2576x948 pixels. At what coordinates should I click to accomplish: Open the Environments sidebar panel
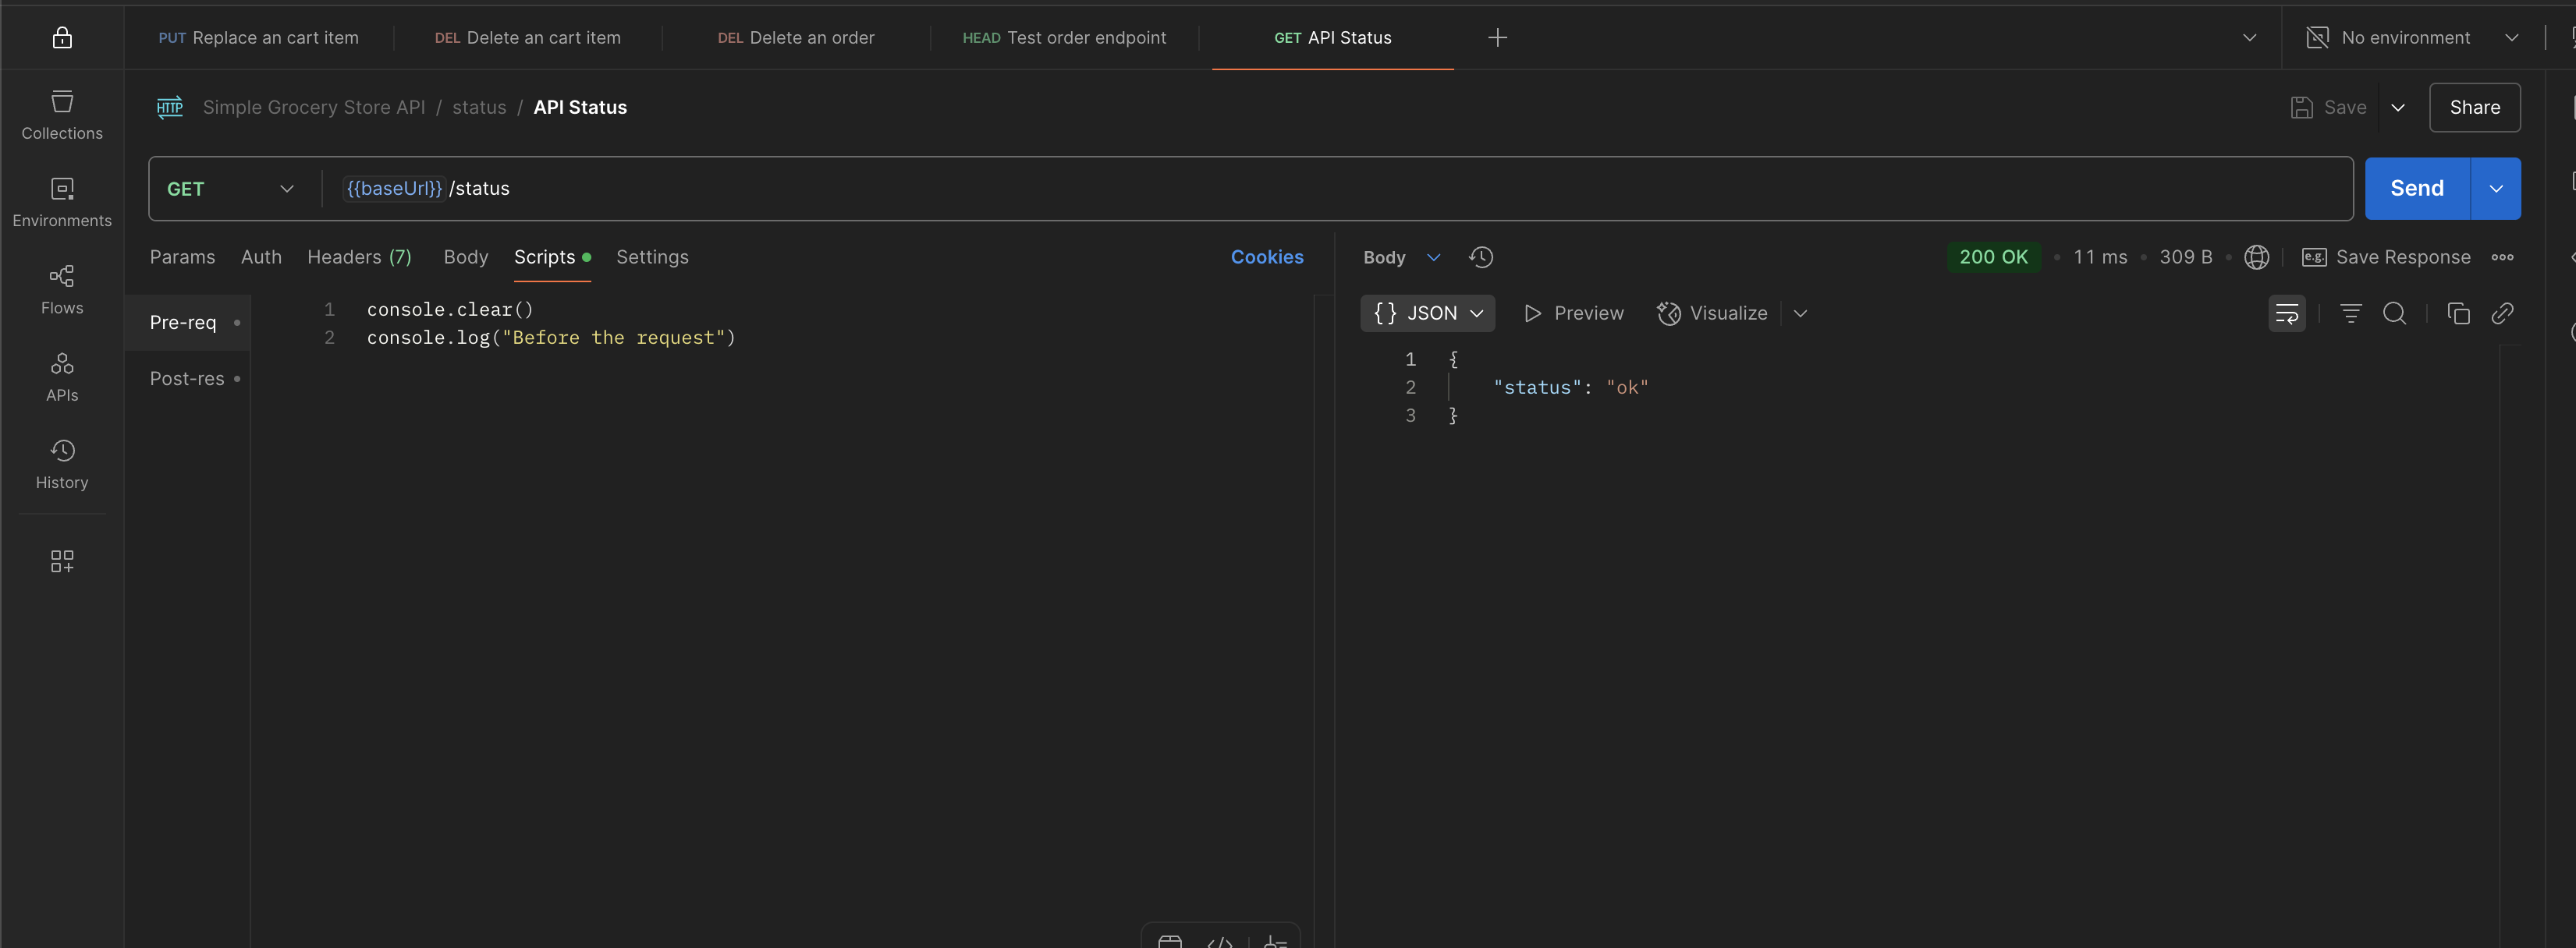pyautogui.click(x=62, y=202)
